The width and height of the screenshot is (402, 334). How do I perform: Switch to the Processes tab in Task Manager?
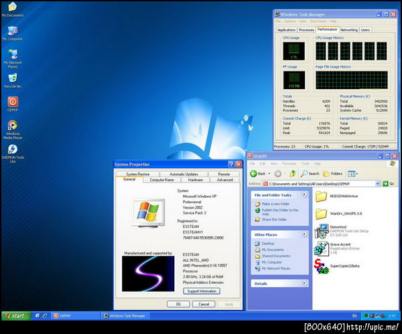(x=306, y=30)
